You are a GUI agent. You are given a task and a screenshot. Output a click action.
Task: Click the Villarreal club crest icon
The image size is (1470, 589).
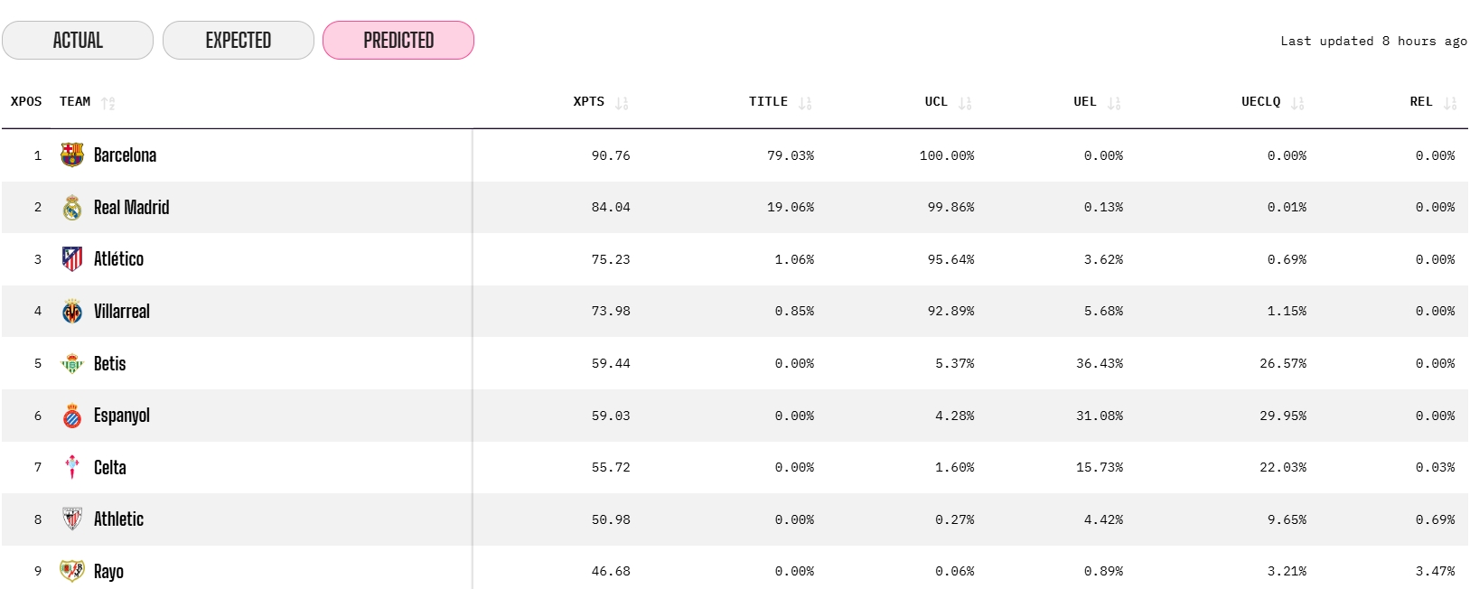click(x=72, y=312)
